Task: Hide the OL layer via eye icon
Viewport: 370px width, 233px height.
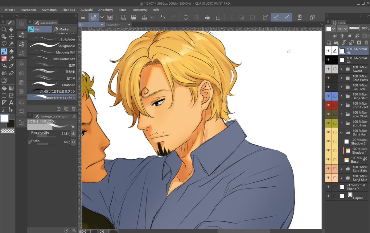Action: click(328, 60)
